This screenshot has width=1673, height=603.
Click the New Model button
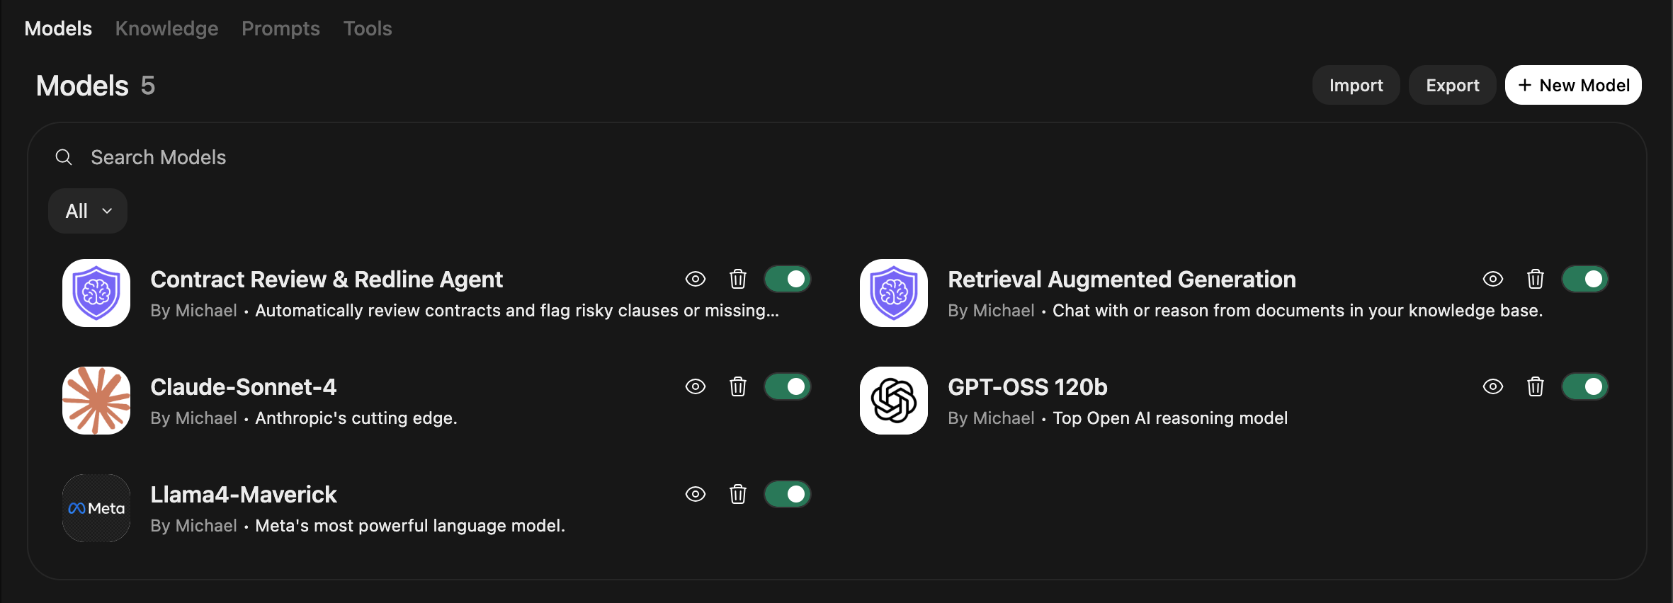[1573, 85]
